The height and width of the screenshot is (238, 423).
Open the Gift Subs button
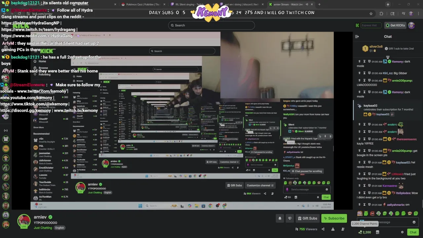click(x=307, y=218)
